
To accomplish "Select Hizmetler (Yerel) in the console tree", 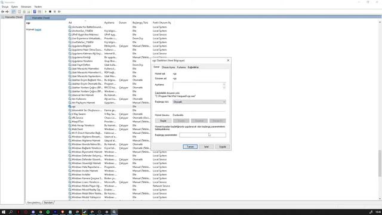I will [x=12, y=17].
